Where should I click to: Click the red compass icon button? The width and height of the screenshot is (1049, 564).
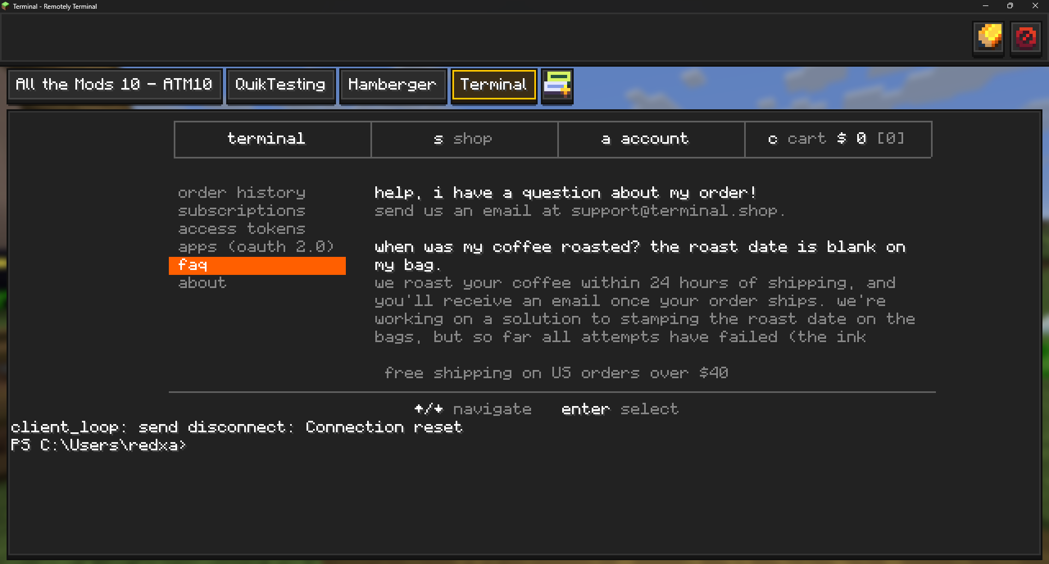pyautogui.click(x=1026, y=38)
